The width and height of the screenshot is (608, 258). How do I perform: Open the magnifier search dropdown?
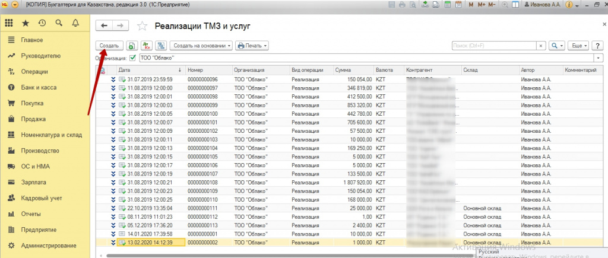click(x=557, y=46)
